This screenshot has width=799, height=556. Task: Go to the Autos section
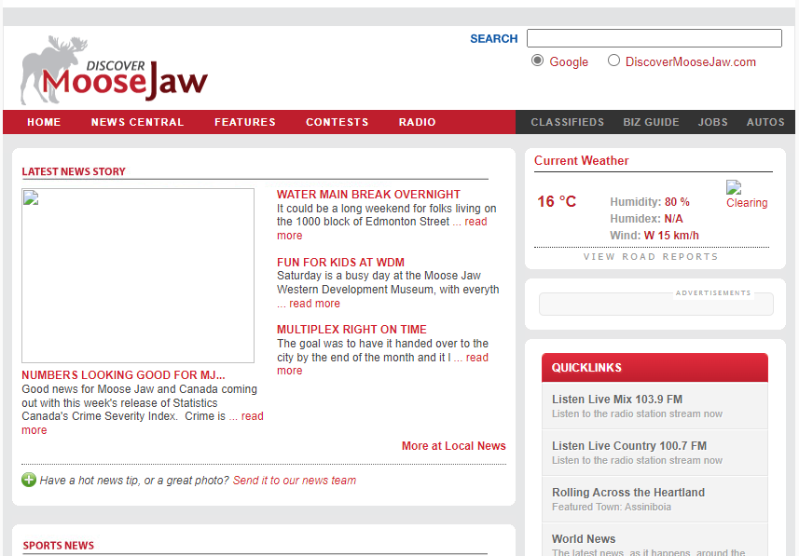(765, 122)
